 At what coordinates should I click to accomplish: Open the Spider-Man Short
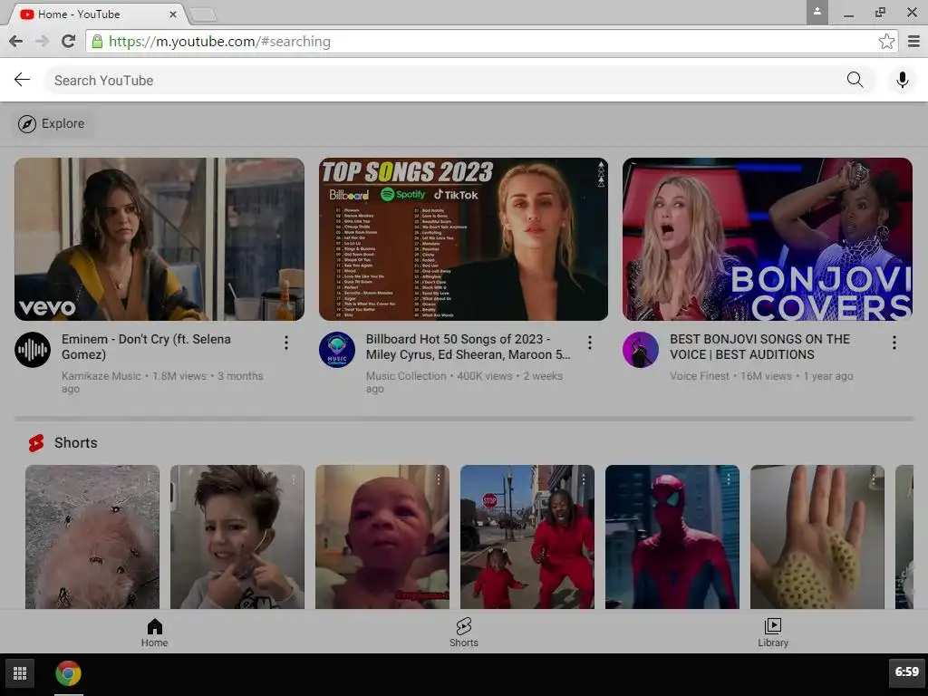pyautogui.click(x=672, y=536)
